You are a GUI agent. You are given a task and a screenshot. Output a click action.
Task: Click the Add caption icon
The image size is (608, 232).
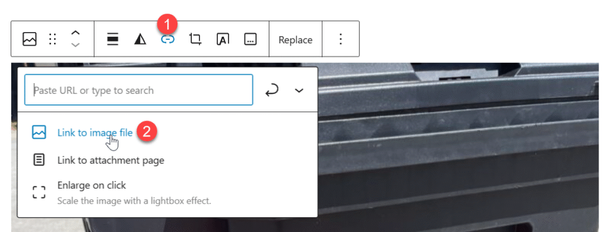click(x=251, y=39)
